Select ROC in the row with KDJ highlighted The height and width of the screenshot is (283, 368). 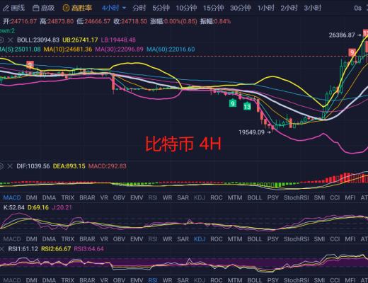tap(217, 239)
